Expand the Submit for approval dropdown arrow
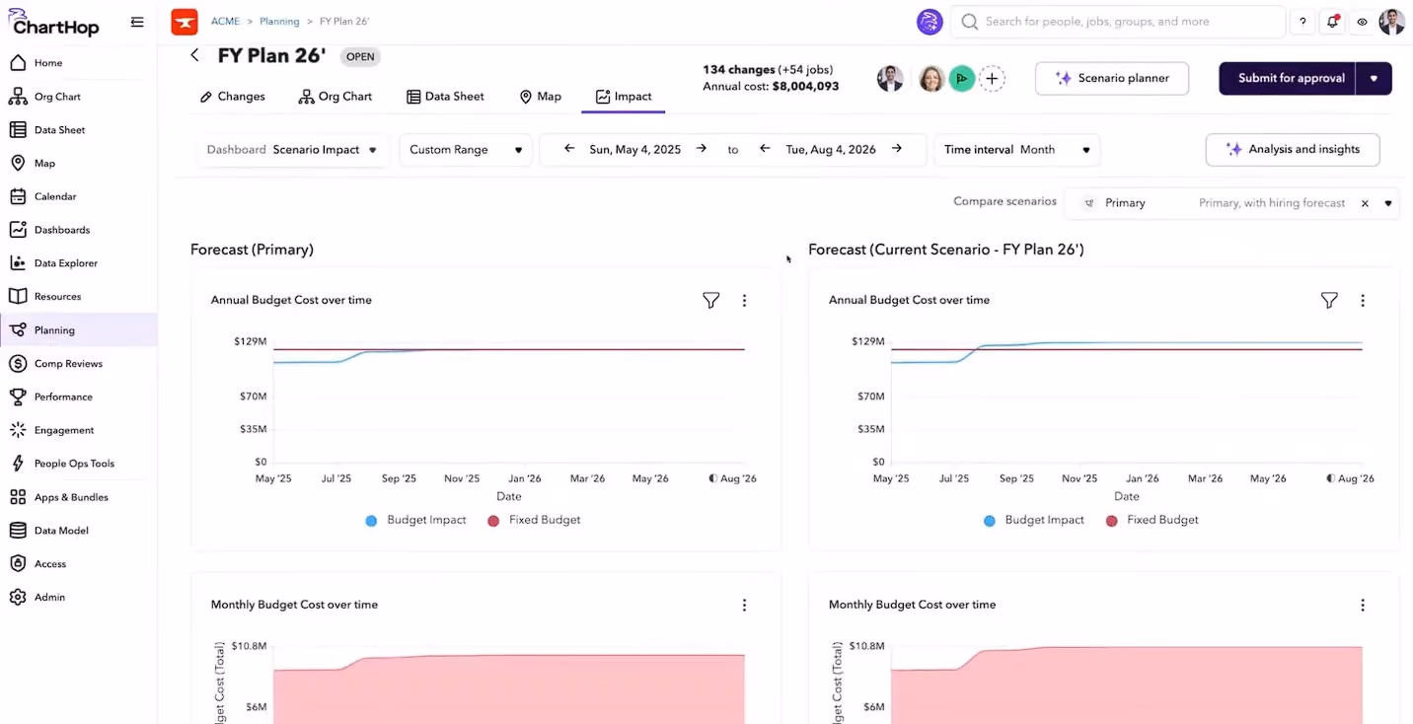Image resolution: width=1413 pixels, height=724 pixels. (1374, 79)
